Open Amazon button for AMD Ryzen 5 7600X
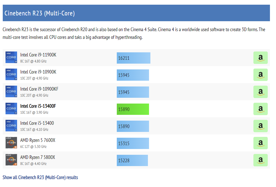 coord(260,143)
